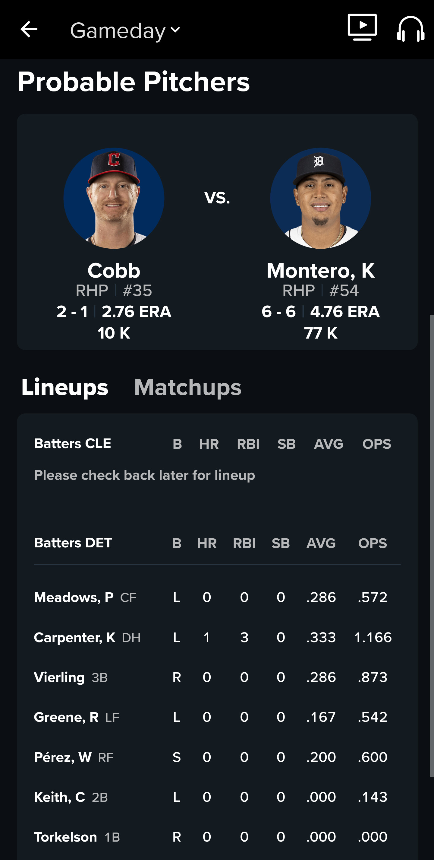Select the Lineups tab

[x=65, y=387]
